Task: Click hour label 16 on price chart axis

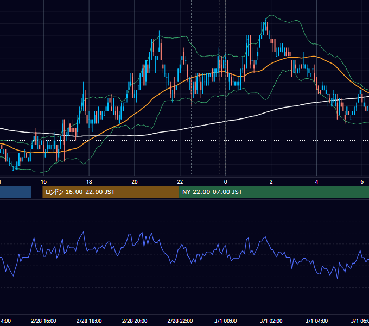Action: coord(43,182)
